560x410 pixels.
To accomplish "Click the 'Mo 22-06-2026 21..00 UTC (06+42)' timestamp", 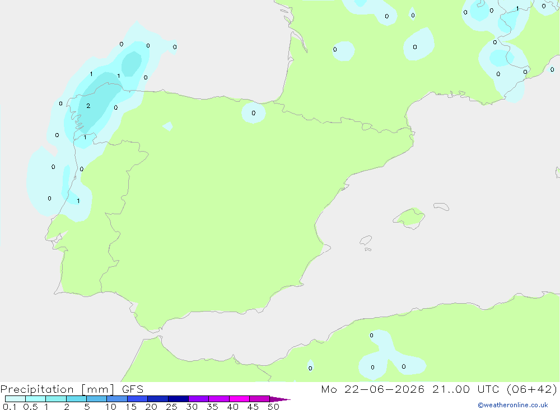I will pos(439,389).
